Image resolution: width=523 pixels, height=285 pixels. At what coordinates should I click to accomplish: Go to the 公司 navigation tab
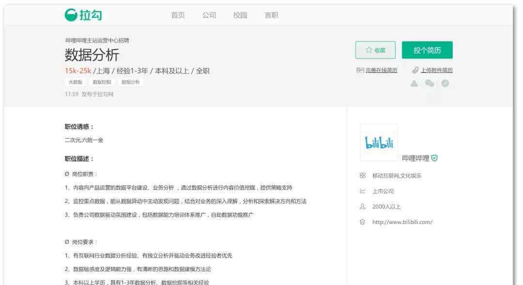coord(209,15)
